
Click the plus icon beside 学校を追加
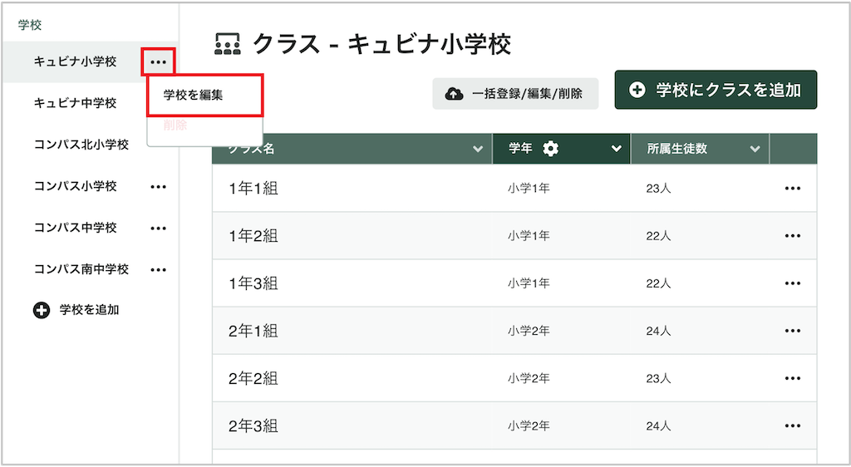pos(42,310)
